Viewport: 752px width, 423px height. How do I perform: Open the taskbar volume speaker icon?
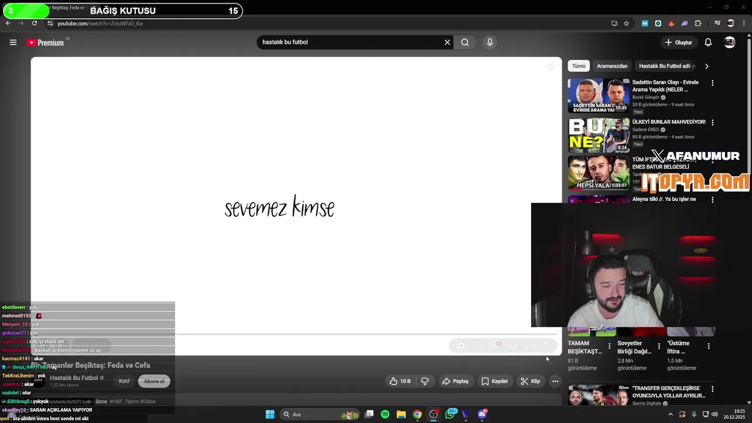714,414
